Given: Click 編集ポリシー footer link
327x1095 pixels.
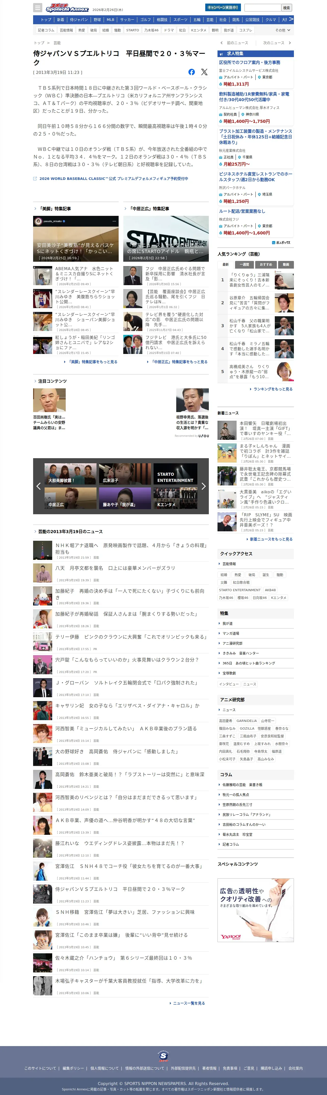Looking at the screenshot, I should (73, 1068).
